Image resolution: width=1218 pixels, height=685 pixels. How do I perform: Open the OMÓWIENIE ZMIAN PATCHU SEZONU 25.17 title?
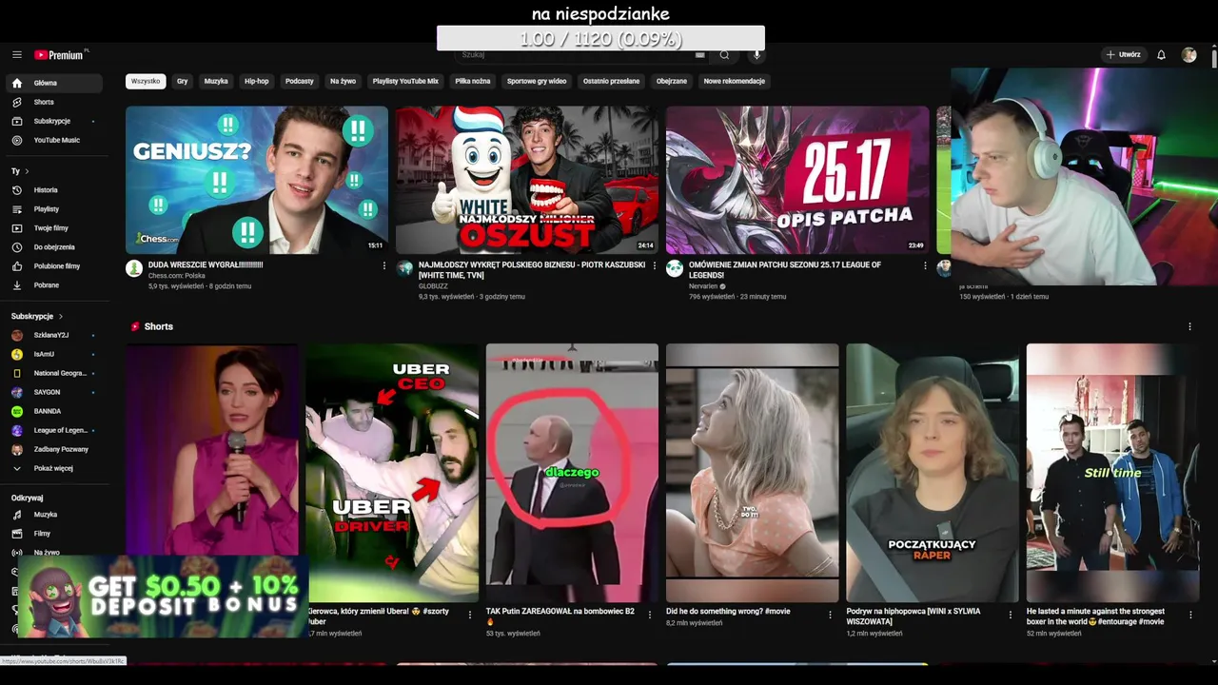coord(785,270)
